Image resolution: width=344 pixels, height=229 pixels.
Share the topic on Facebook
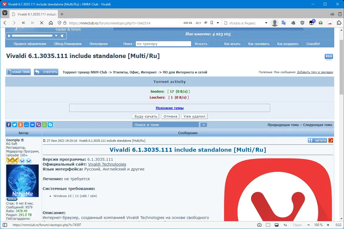[9, 125]
